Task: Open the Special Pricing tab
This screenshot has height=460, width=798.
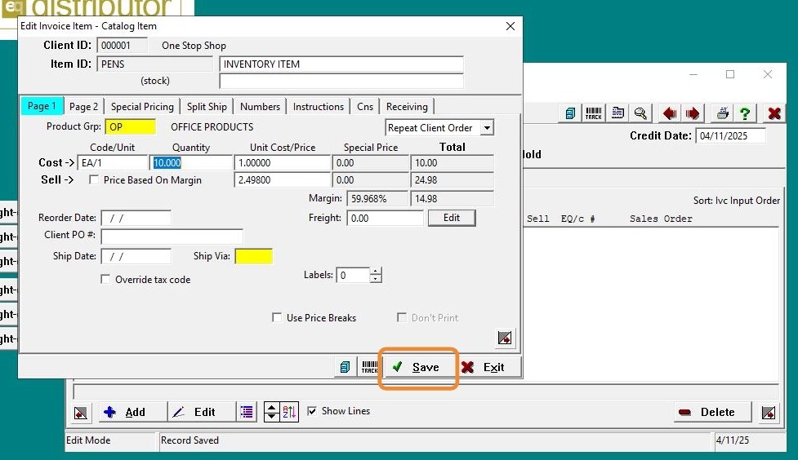Action: 142,107
